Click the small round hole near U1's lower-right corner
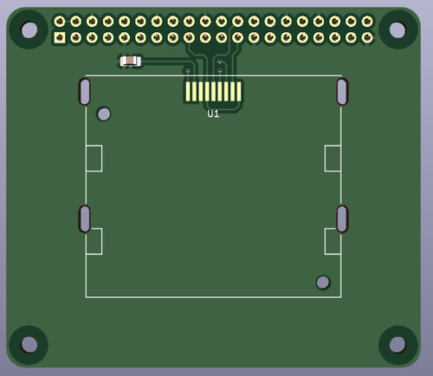The width and height of the screenshot is (433, 376). click(x=323, y=282)
